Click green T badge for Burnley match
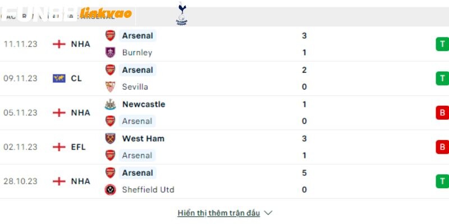 tap(442, 44)
